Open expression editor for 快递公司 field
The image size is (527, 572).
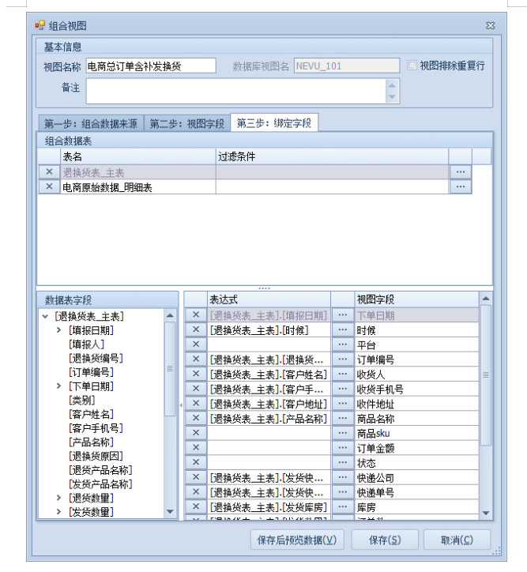click(x=341, y=477)
